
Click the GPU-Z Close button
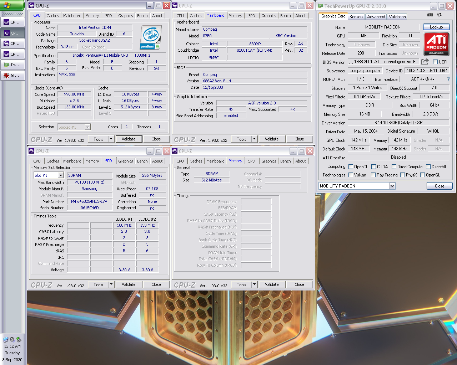[x=440, y=186]
